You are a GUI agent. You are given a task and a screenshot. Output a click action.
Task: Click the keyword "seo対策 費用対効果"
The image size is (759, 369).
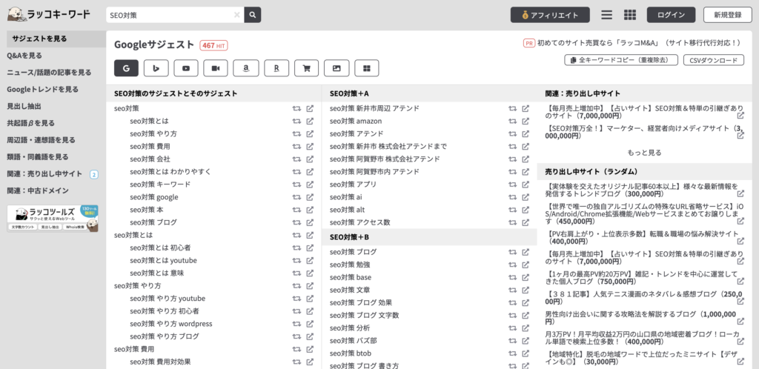coord(160,362)
